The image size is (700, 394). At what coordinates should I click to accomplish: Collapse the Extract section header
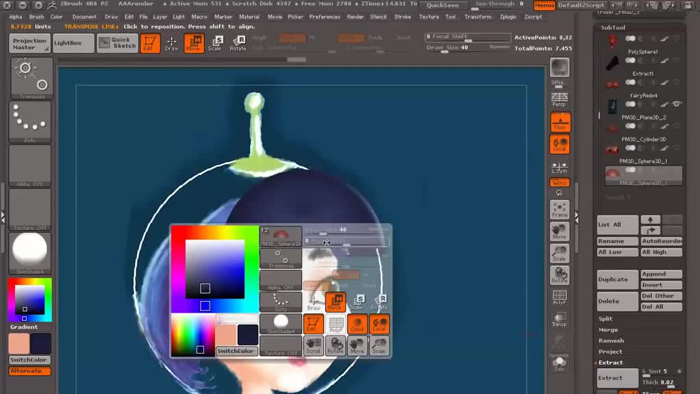610,363
